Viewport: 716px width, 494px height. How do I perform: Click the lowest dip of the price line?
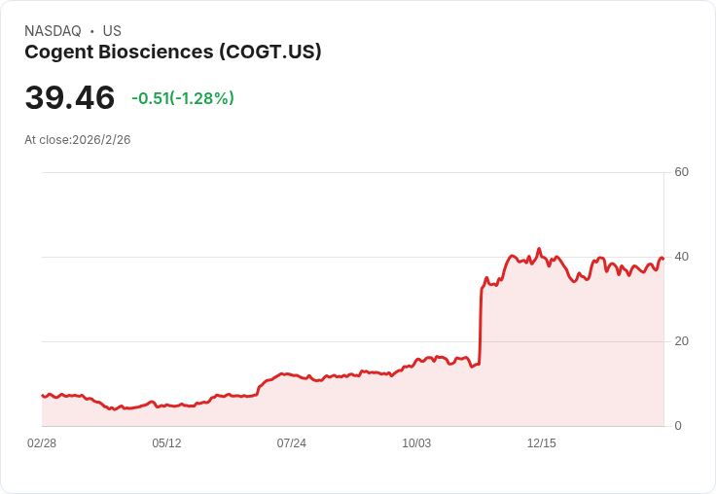click(114, 409)
